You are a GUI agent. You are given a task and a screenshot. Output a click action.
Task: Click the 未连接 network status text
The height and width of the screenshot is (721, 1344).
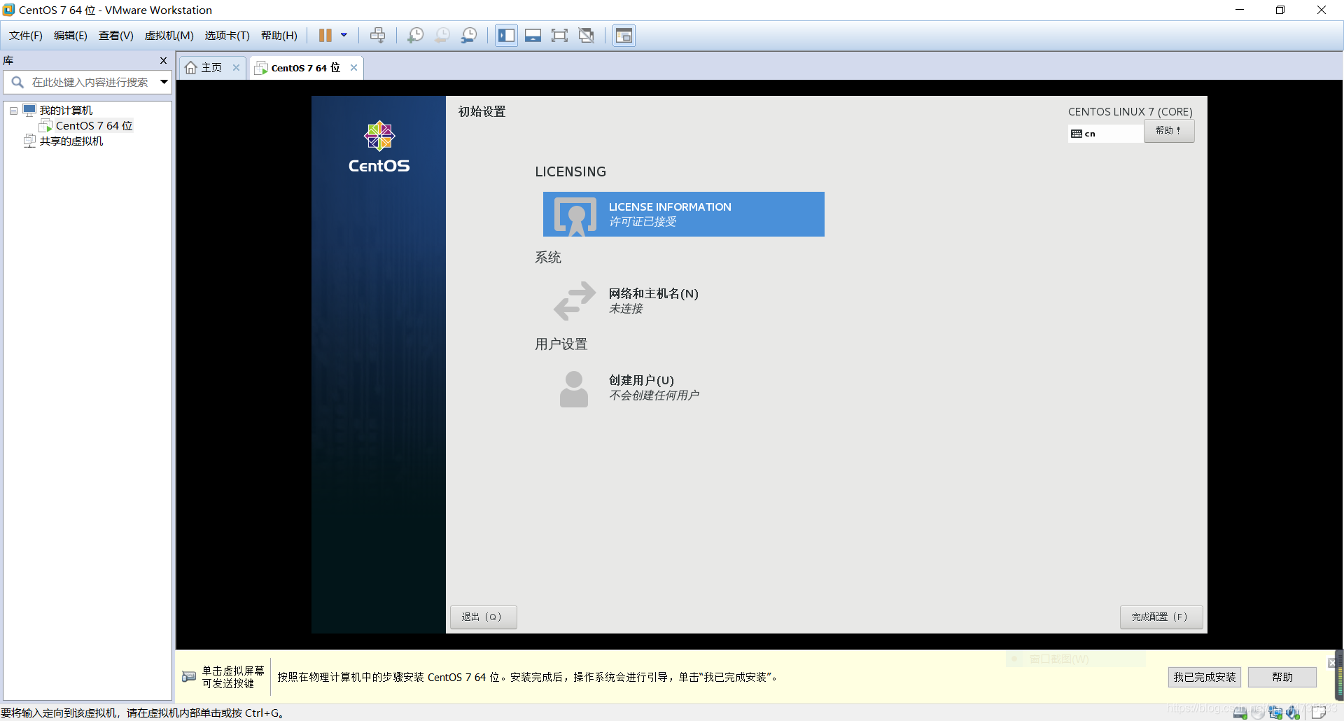click(x=626, y=309)
